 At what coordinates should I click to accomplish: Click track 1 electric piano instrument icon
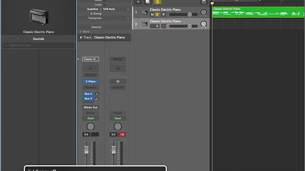[144, 12]
